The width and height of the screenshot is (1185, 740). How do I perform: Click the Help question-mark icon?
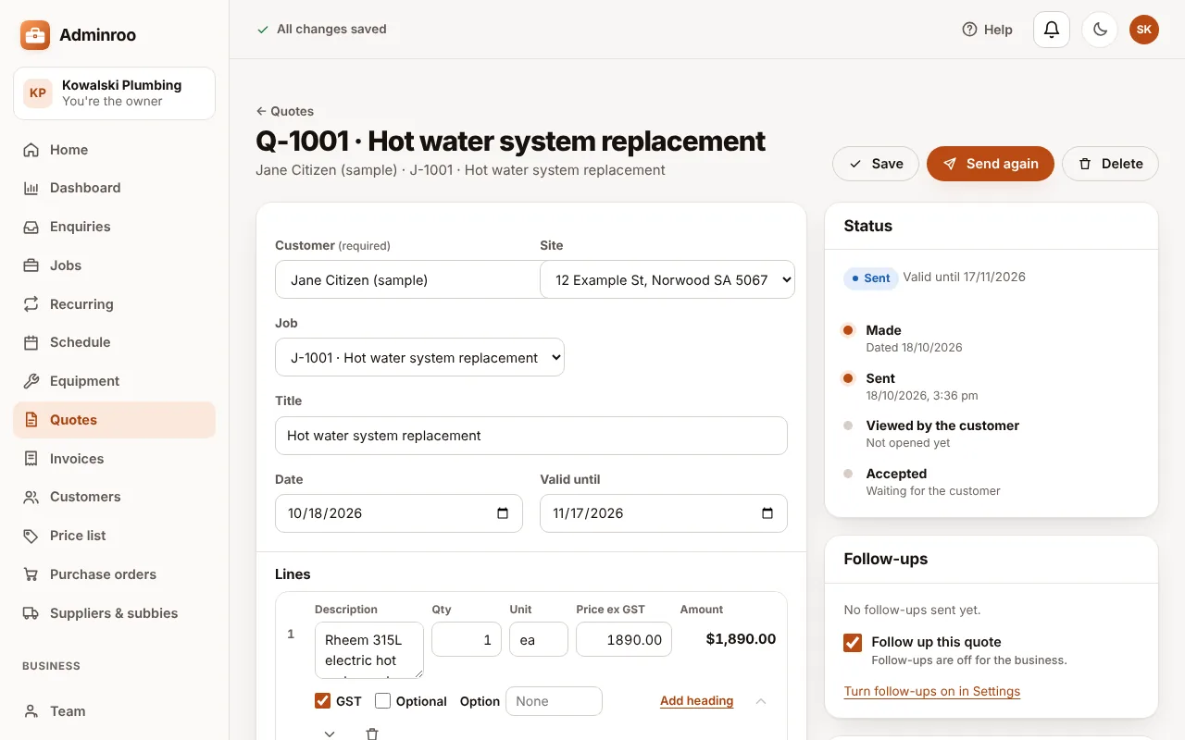click(x=969, y=30)
